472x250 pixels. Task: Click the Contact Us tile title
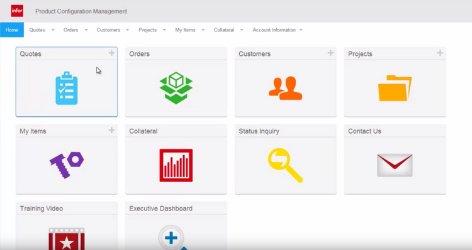364,131
